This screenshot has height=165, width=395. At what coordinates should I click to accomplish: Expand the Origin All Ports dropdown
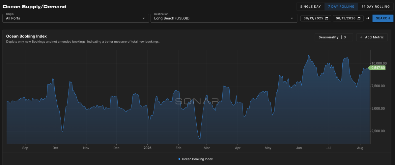[75, 18]
